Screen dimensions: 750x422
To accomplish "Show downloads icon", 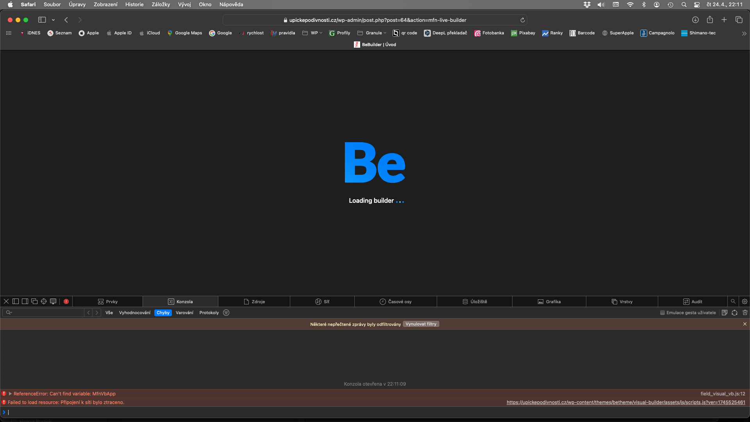I will [695, 20].
